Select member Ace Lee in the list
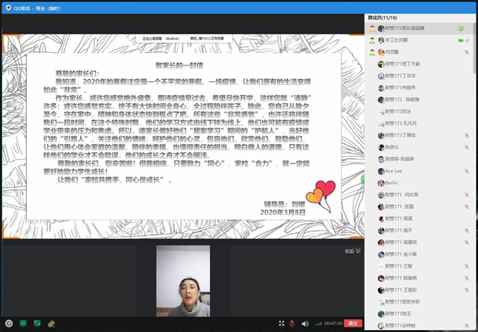This screenshot has width=478, height=332. (396, 170)
